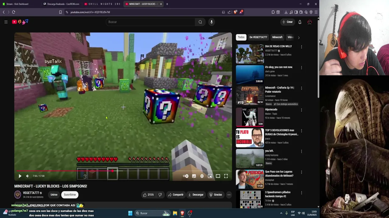
Task: Open more actions menu below the video
Action: coord(229,195)
